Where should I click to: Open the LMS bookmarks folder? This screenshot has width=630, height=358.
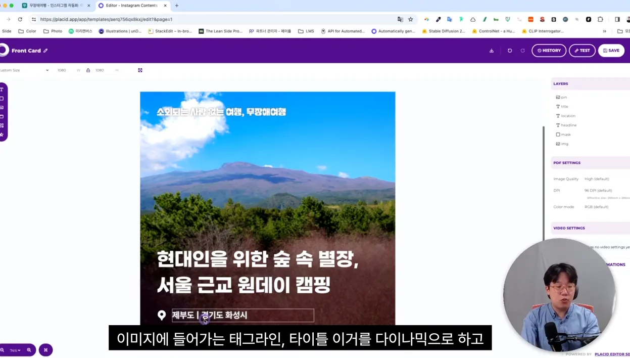[x=306, y=31]
